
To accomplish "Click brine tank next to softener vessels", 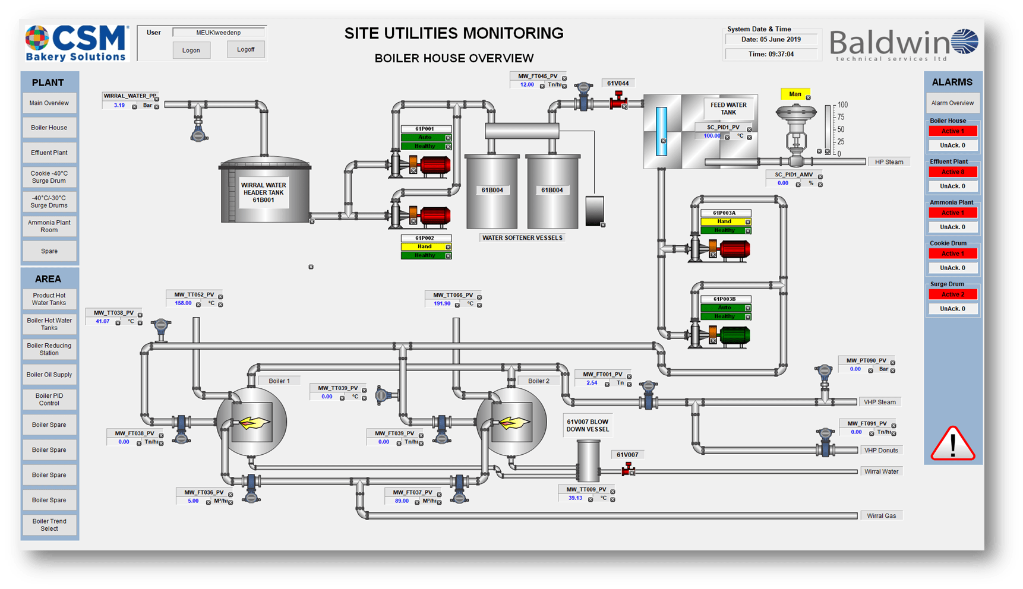I will [x=595, y=211].
